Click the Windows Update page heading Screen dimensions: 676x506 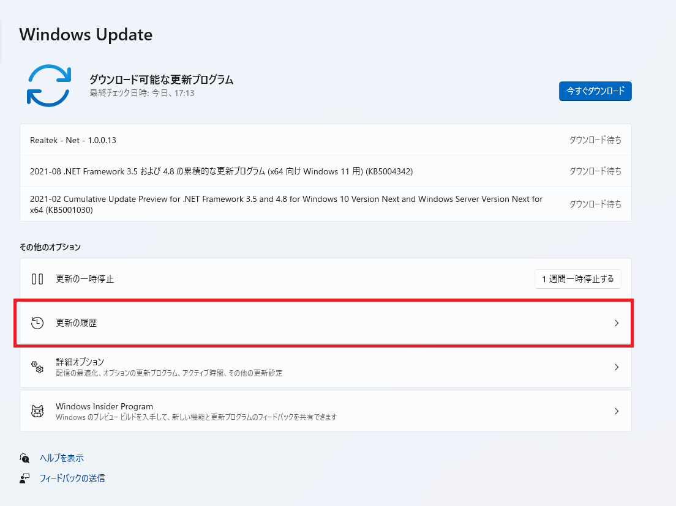point(86,35)
